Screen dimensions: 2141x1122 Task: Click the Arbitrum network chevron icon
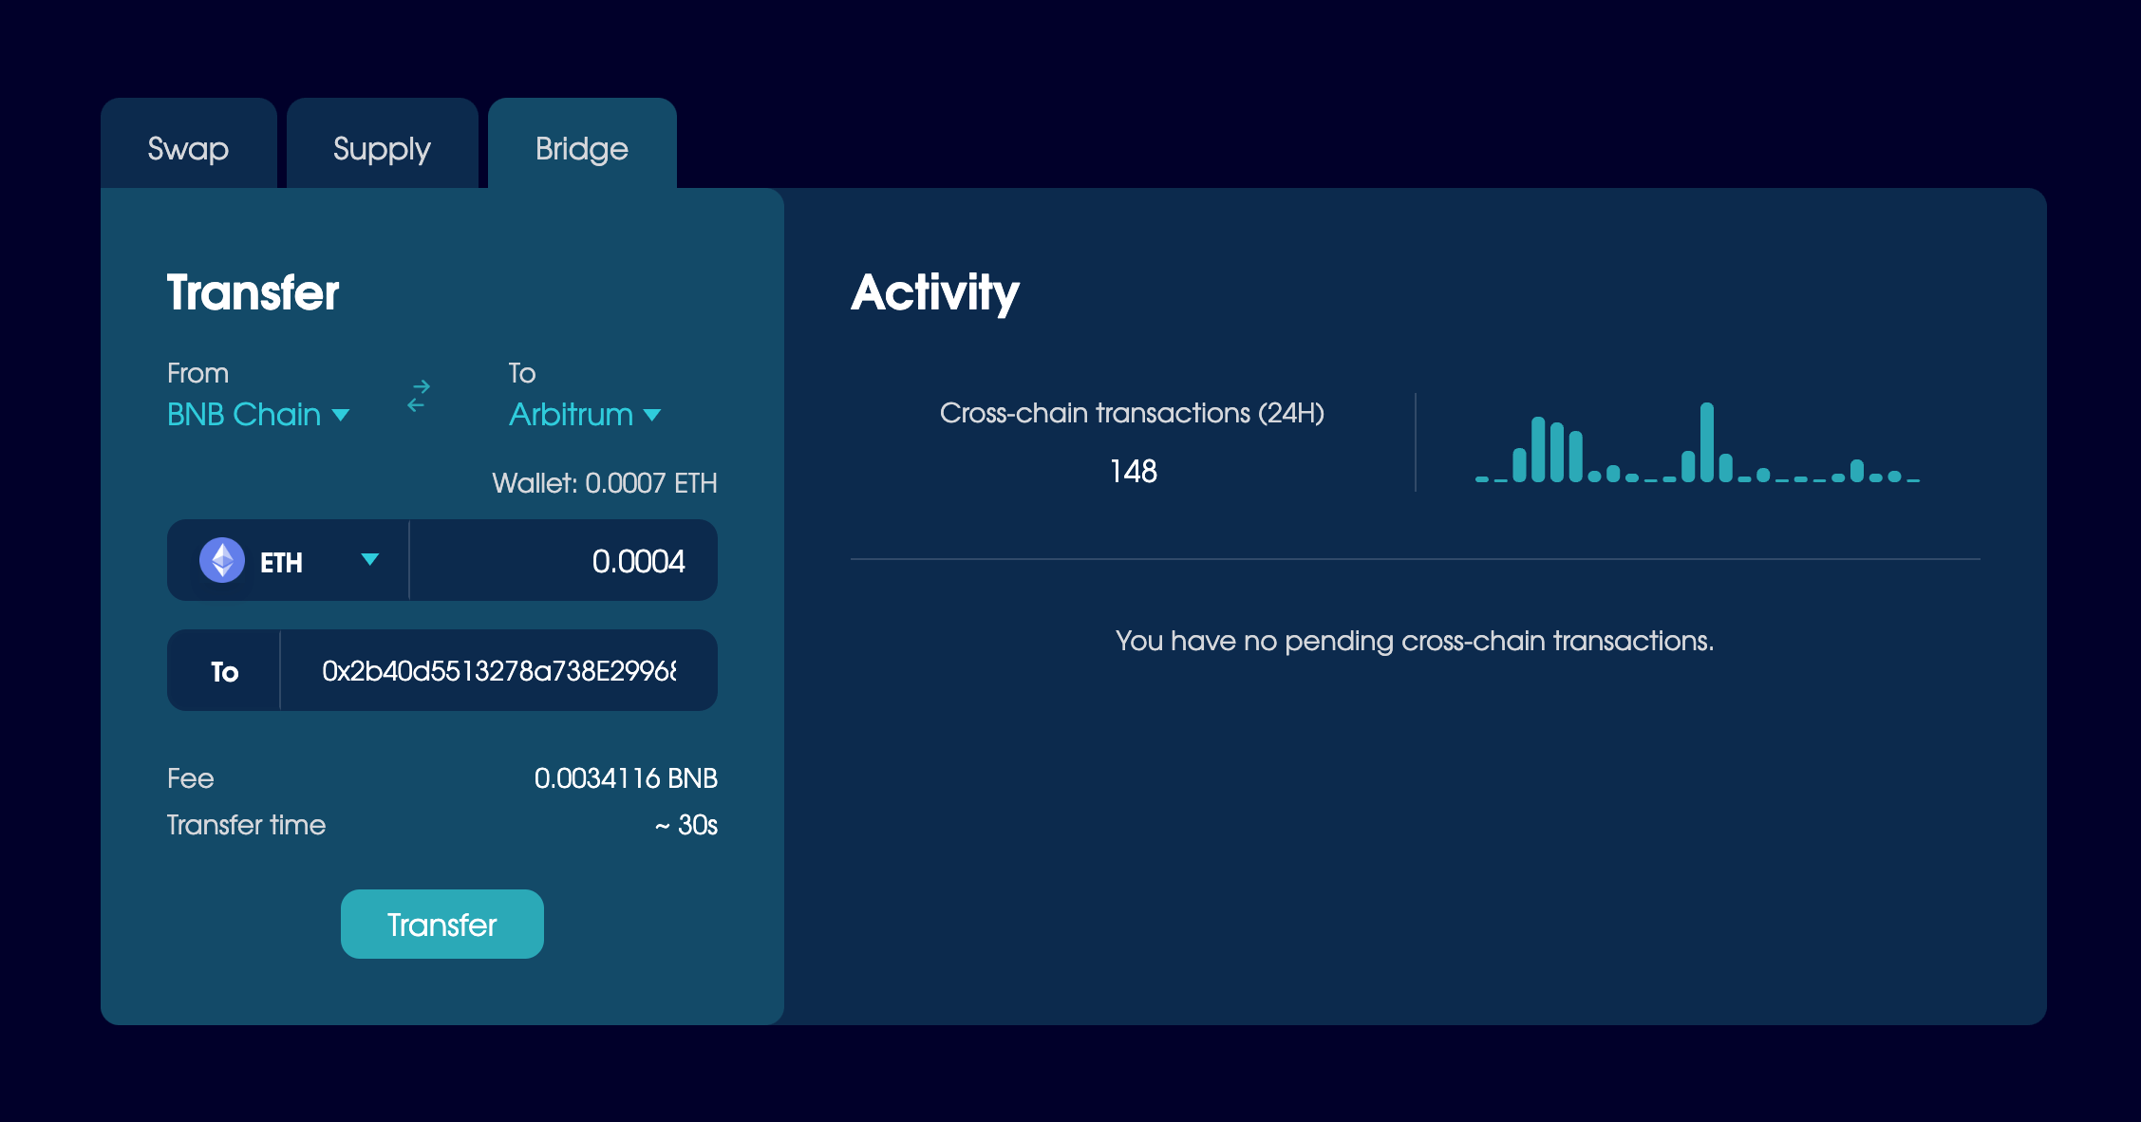(652, 415)
